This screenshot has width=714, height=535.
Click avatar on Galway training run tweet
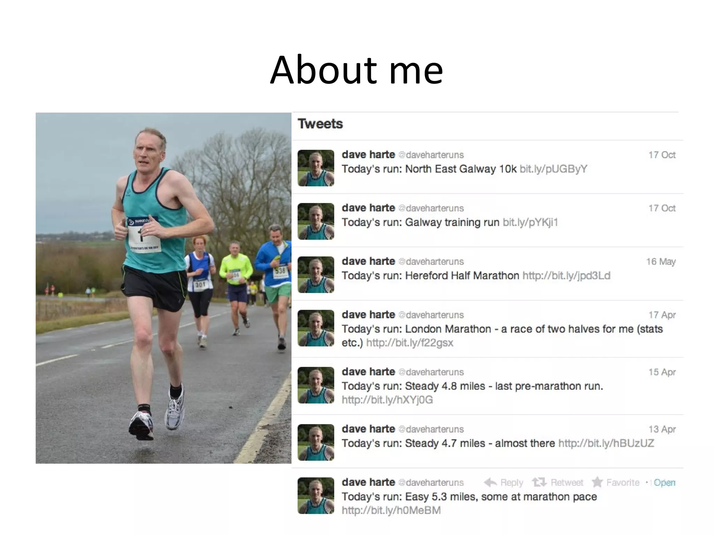click(316, 221)
